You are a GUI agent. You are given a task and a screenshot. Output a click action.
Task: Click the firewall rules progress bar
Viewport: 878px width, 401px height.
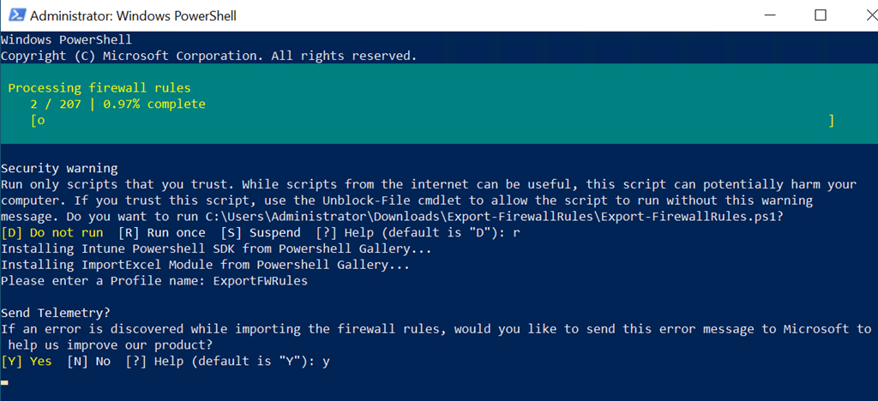[432, 121]
